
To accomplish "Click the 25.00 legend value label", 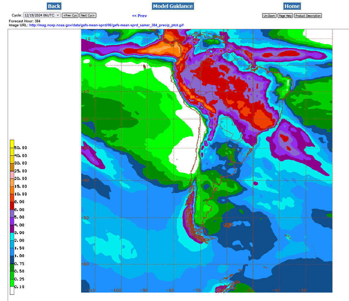I will pos(21,171).
